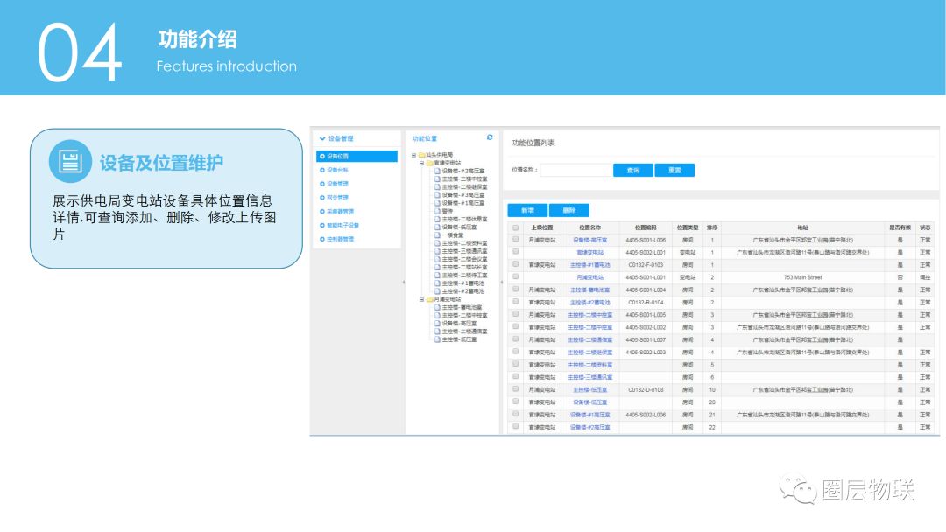Click the circle icon beside 网关管理
Viewport: 946px width, 532px height.
(x=322, y=198)
